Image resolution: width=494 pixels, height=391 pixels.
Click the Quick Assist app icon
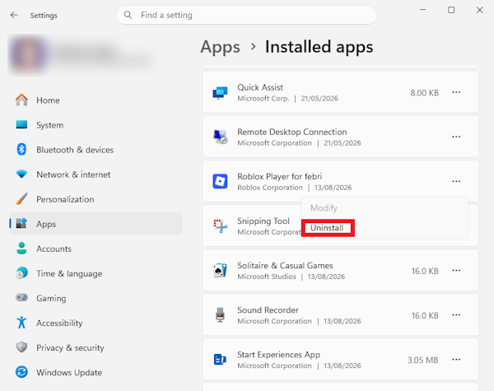(x=220, y=93)
